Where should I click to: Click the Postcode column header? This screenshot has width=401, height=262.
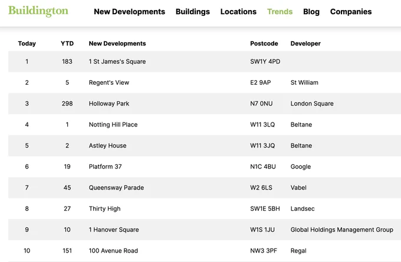tap(264, 44)
